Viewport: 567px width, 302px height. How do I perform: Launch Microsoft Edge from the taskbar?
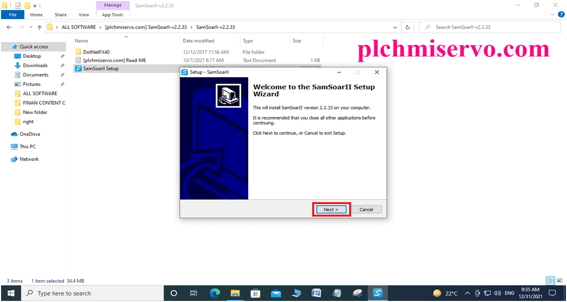[x=215, y=293]
